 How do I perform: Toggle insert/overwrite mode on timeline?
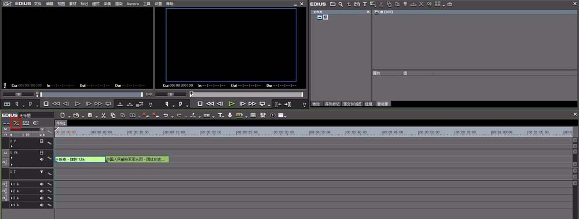pos(6,123)
